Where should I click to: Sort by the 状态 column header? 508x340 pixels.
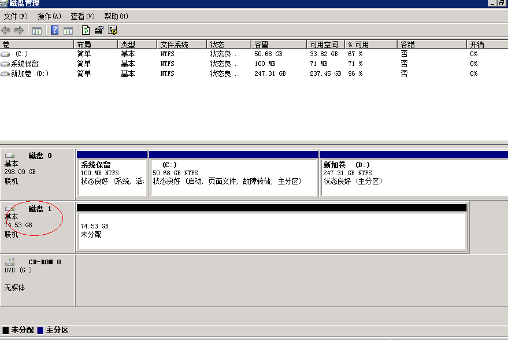coord(229,45)
